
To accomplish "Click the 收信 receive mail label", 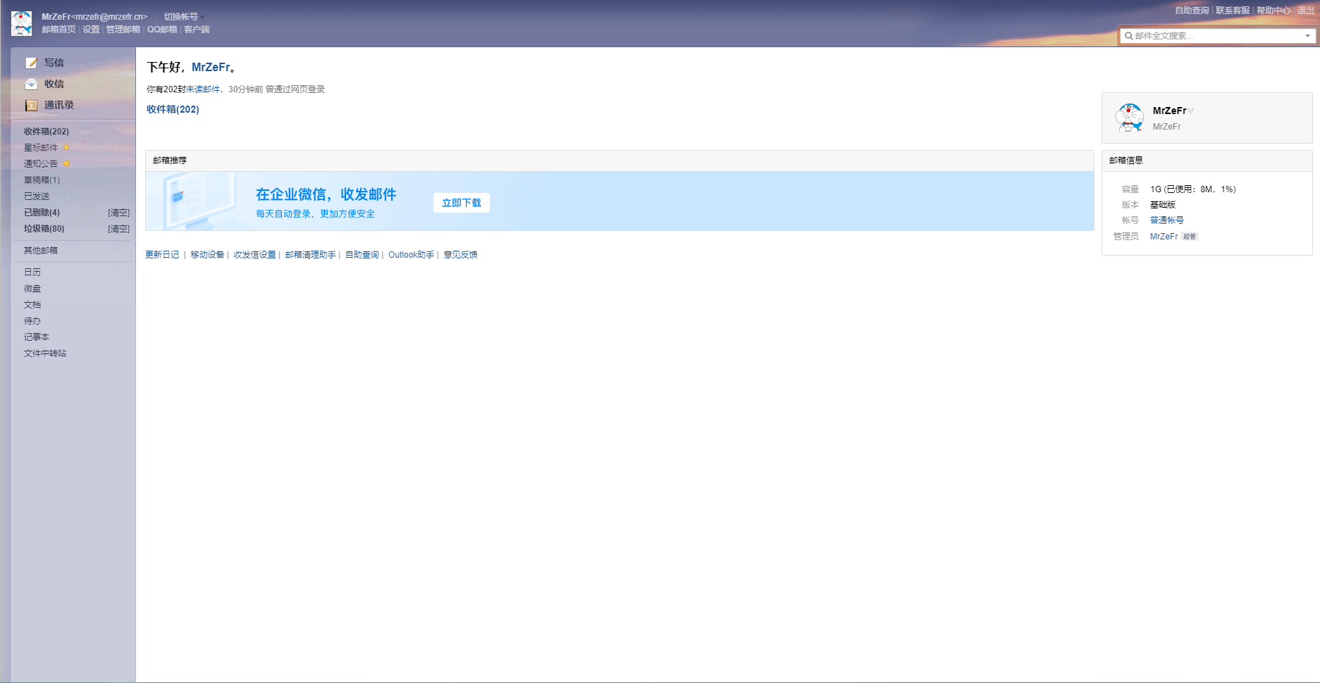I will pos(54,84).
